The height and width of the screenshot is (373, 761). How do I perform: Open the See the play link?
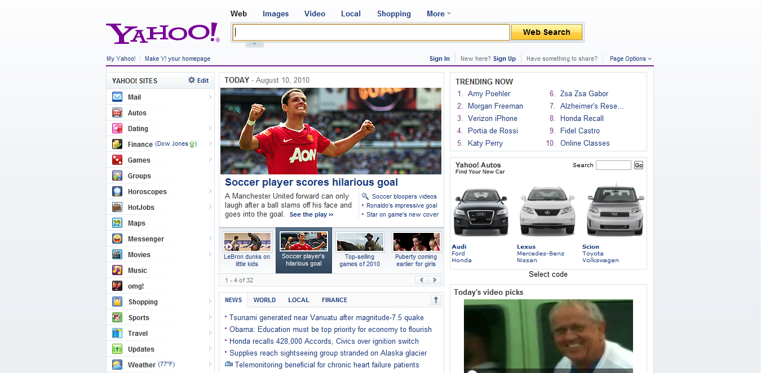[x=311, y=214]
